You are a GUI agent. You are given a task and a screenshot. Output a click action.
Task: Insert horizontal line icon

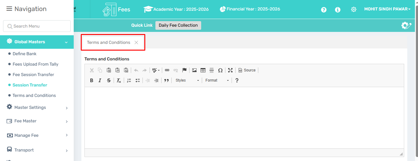pyautogui.click(x=212, y=70)
